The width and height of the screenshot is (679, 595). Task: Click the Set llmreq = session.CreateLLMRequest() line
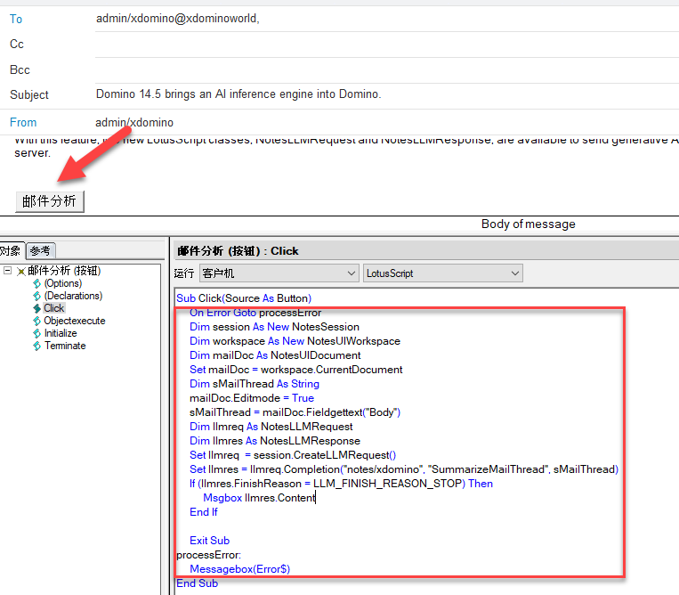click(293, 455)
